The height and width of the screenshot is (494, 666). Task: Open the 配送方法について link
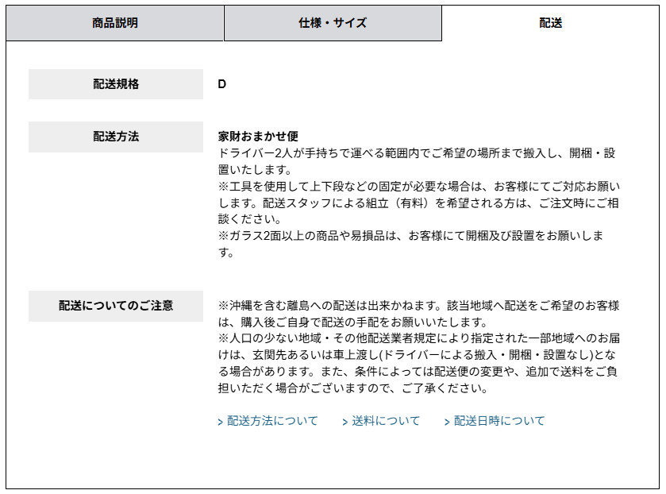pos(272,421)
